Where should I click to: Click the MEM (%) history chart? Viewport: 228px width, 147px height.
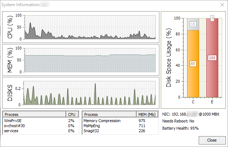click(90, 60)
